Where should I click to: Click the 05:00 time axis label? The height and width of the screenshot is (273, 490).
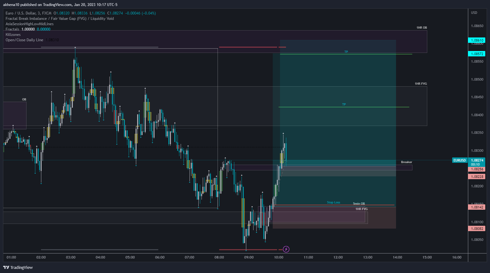130,257
